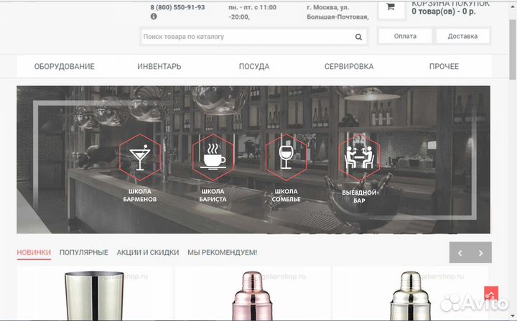Click the info icon under phone number
Screen dimensions: 517x321
tap(154, 17)
